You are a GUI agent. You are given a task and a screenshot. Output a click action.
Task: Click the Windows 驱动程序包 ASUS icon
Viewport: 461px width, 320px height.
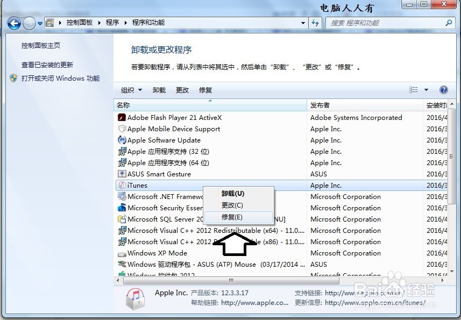tap(122, 265)
